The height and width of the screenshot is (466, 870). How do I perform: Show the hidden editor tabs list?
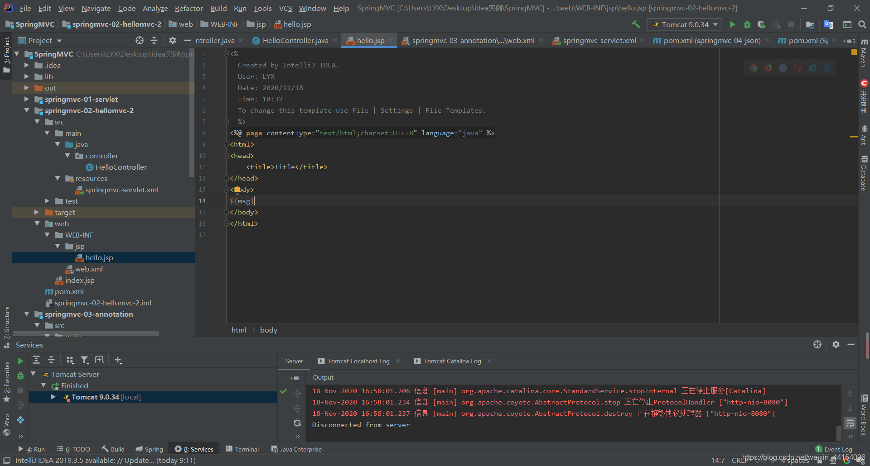[849, 41]
